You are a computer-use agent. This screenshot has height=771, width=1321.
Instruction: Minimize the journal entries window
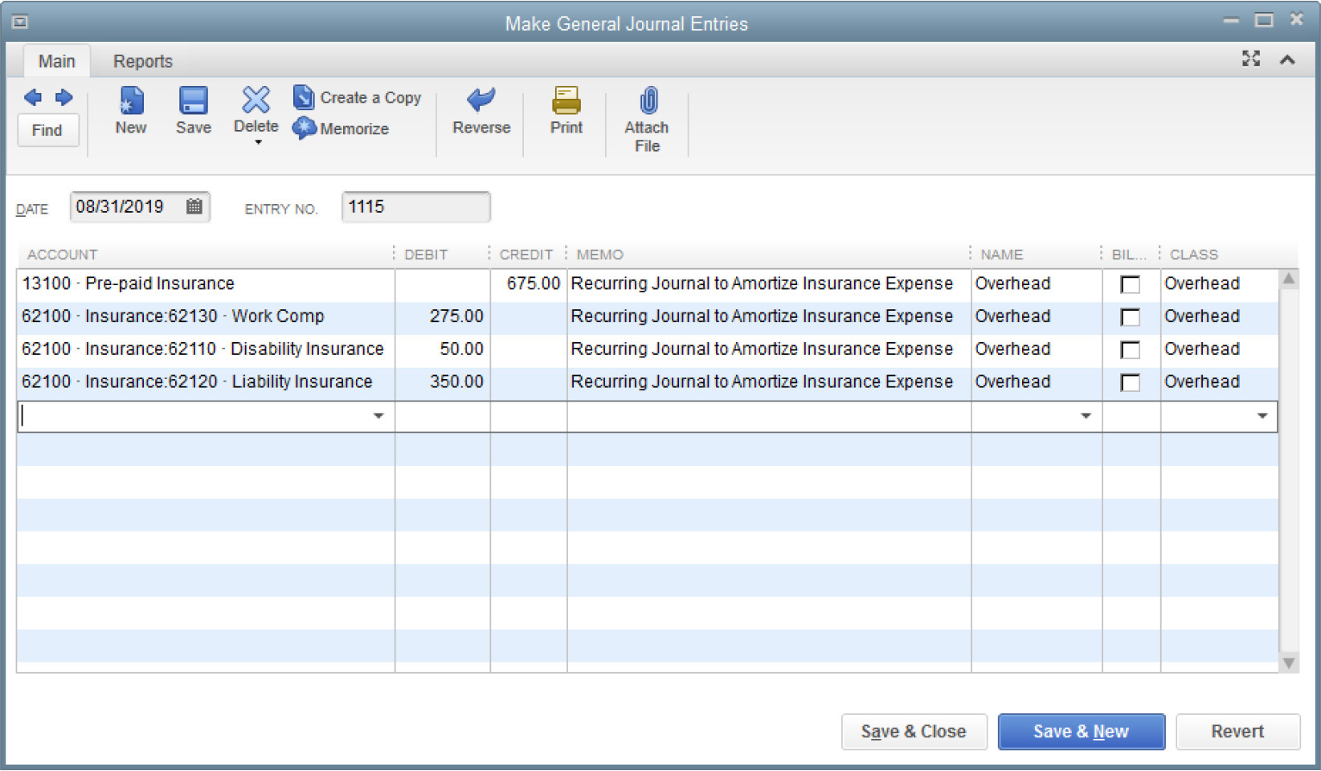pyautogui.click(x=1231, y=21)
